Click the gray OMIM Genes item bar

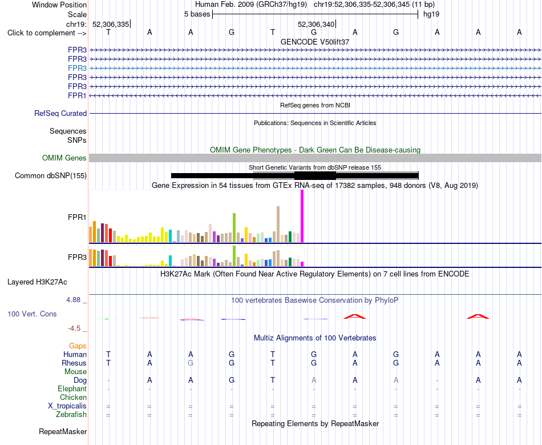[316, 158]
